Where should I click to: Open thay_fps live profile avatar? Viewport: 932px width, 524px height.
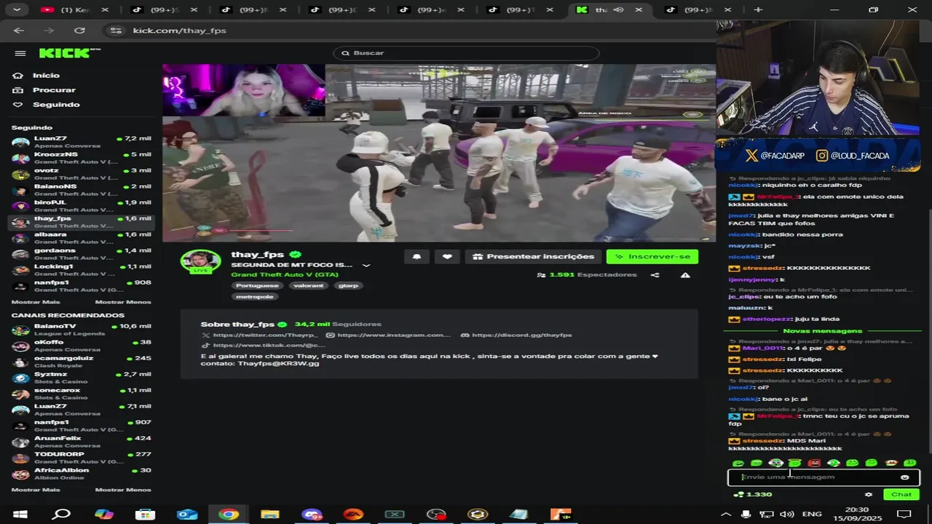200,262
